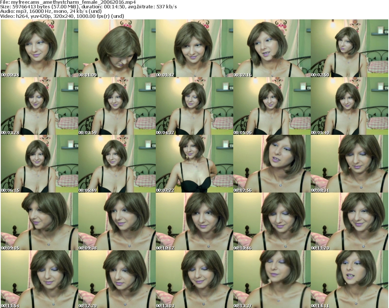The height and width of the screenshot is (308, 389).
Task: Click the 'Video: h264, yuv420p' info line
Action: click(62, 16)
